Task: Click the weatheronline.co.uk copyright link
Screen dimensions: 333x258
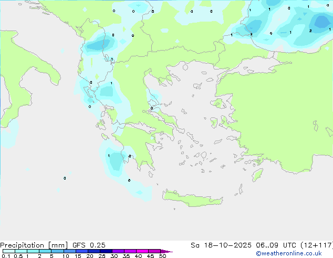Action: click(289, 253)
